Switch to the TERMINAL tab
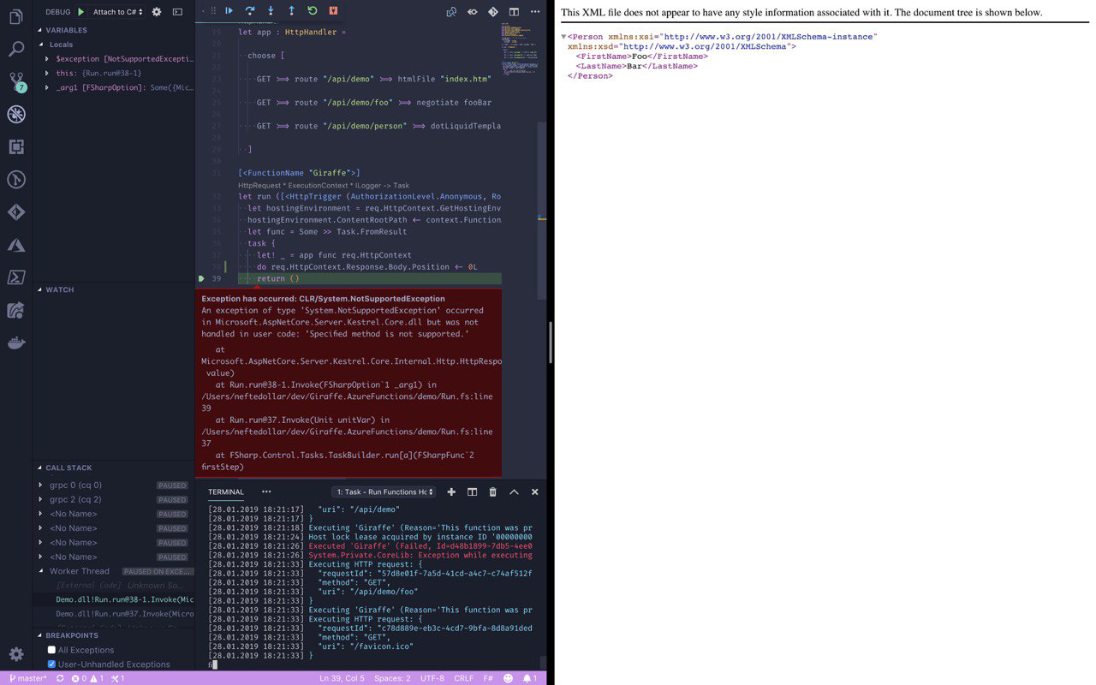 pyautogui.click(x=226, y=492)
